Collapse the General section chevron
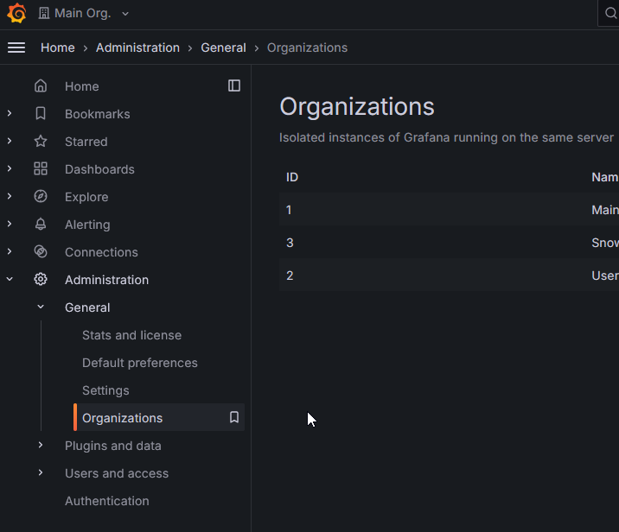619x532 pixels. pos(41,307)
